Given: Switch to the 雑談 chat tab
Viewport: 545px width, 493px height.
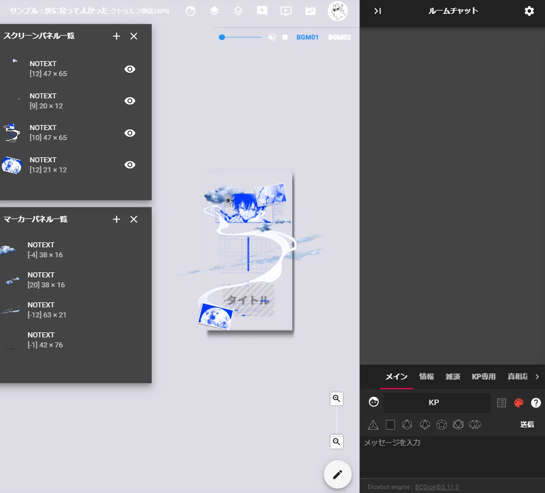Looking at the screenshot, I should (453, 376).
